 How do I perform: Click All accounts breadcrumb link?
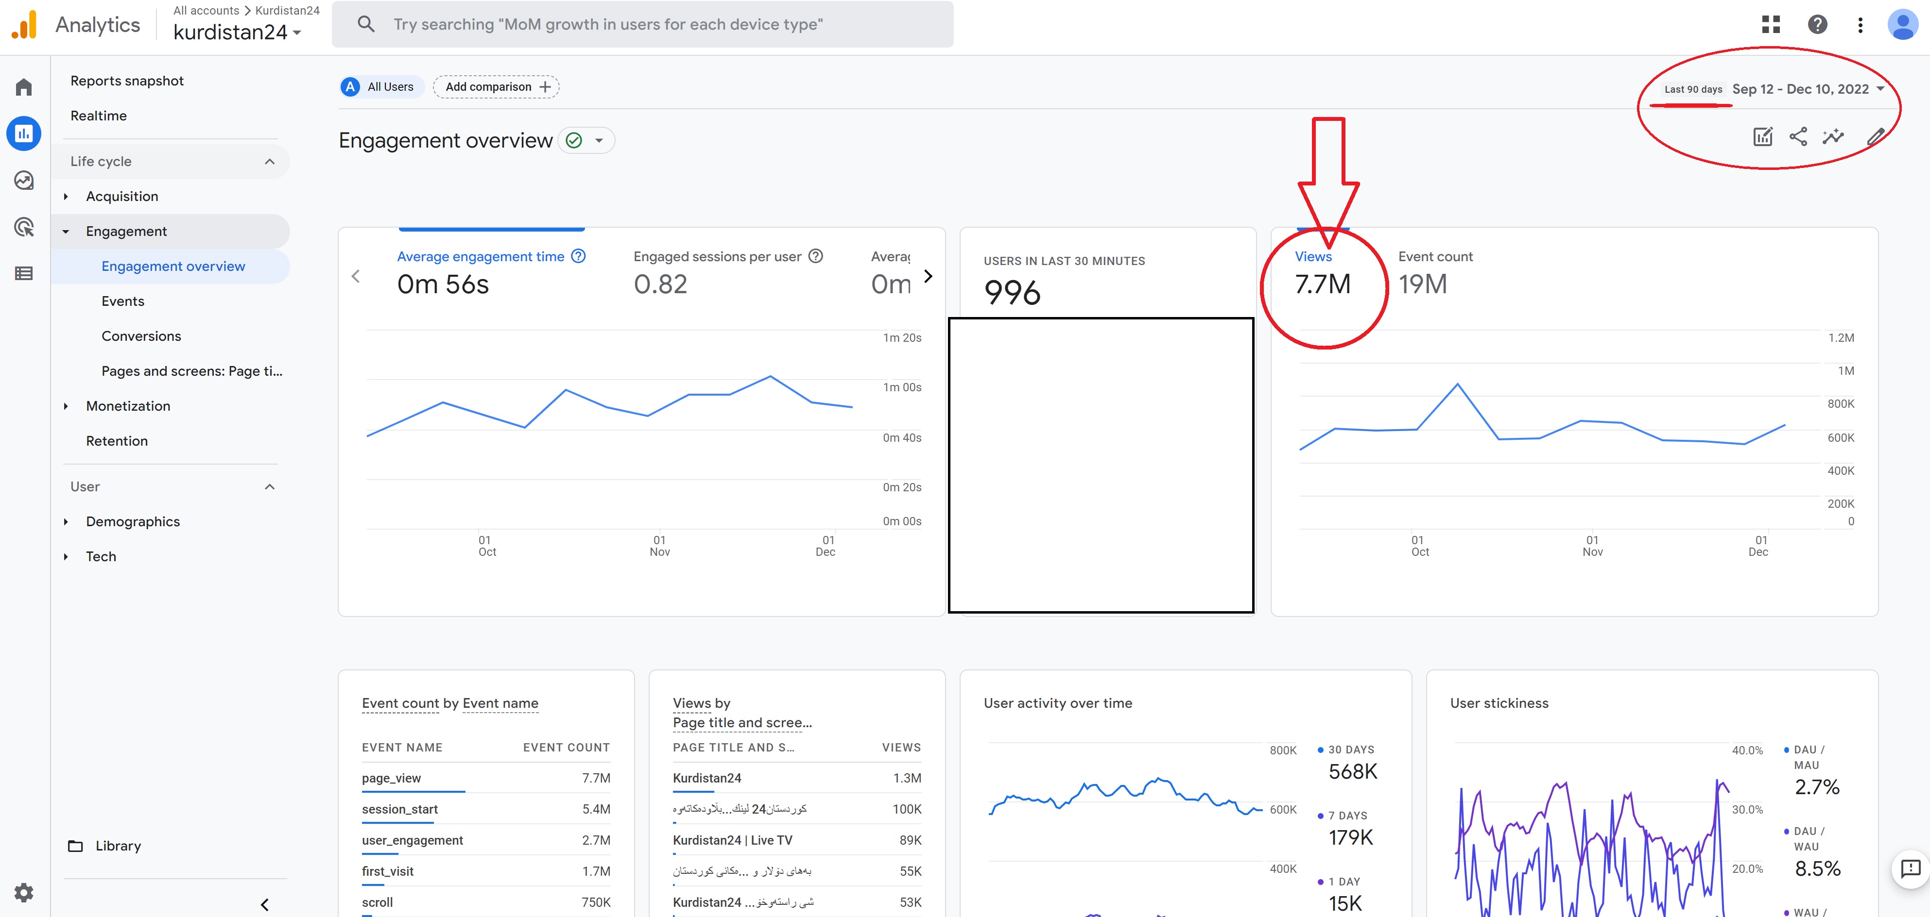pos(206,11)
